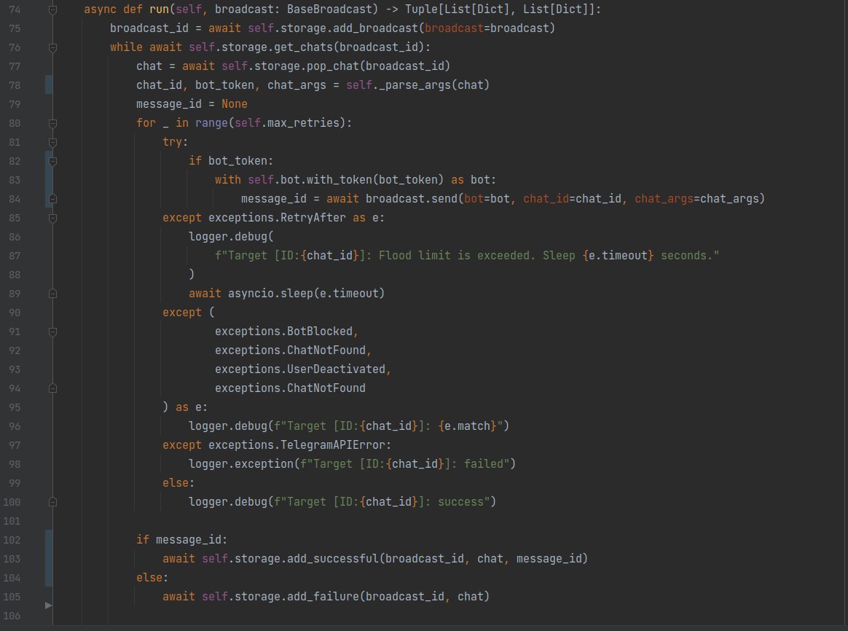
Task: Click 'max_retries' in the range call
Action: (303, 122)
